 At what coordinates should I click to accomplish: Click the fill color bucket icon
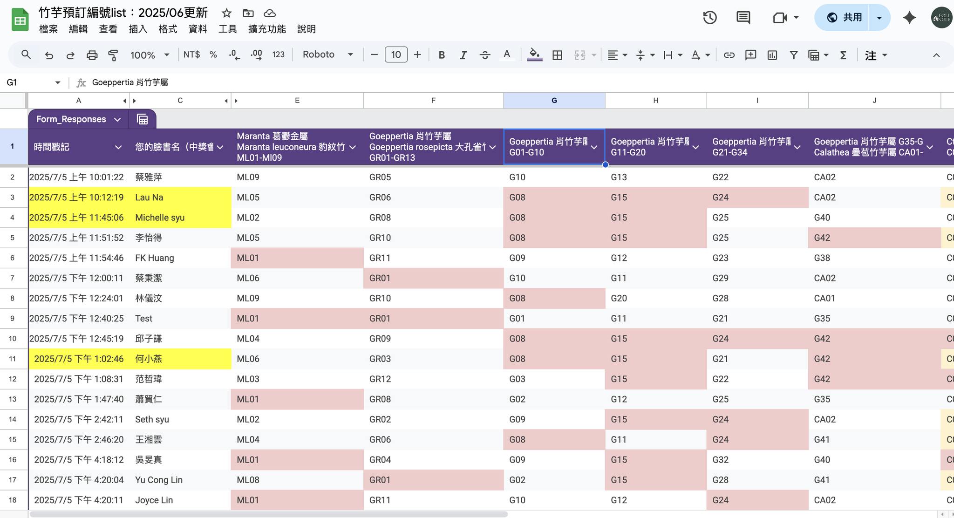pyautogui.click(x=534, y=55)
